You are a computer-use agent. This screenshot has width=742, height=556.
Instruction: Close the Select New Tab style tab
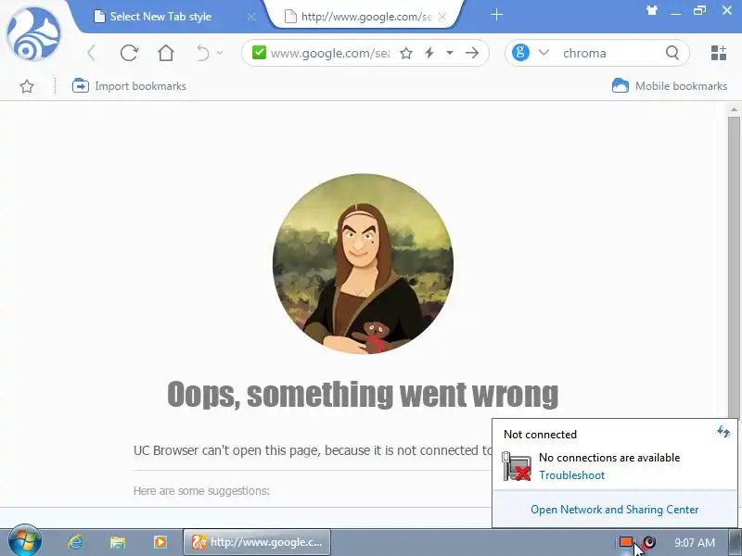tap(251, 17)
